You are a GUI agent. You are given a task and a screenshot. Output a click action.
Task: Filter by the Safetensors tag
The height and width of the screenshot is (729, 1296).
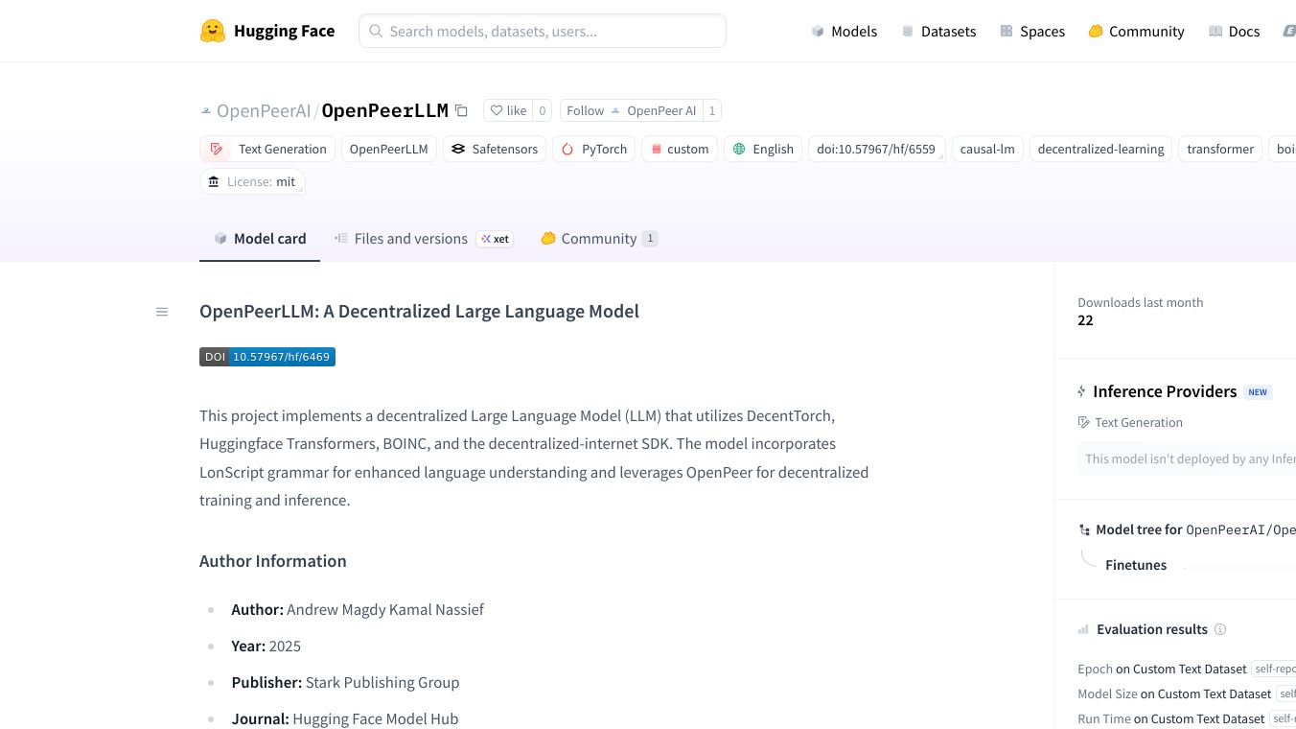(x=495, y=149)
